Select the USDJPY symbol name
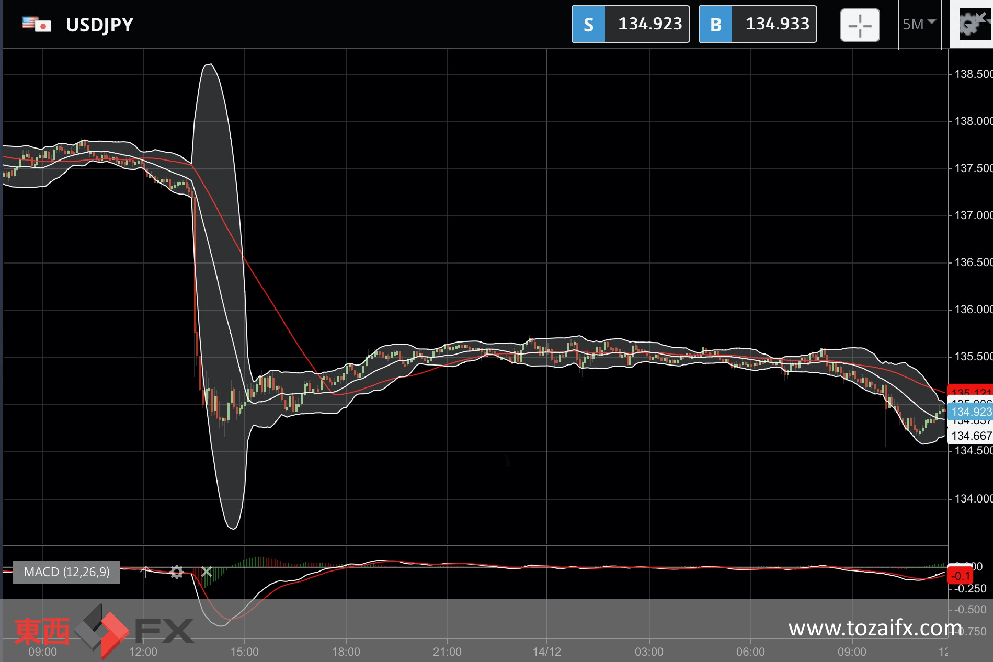993x662 pixels. click(x=99, y=25)
